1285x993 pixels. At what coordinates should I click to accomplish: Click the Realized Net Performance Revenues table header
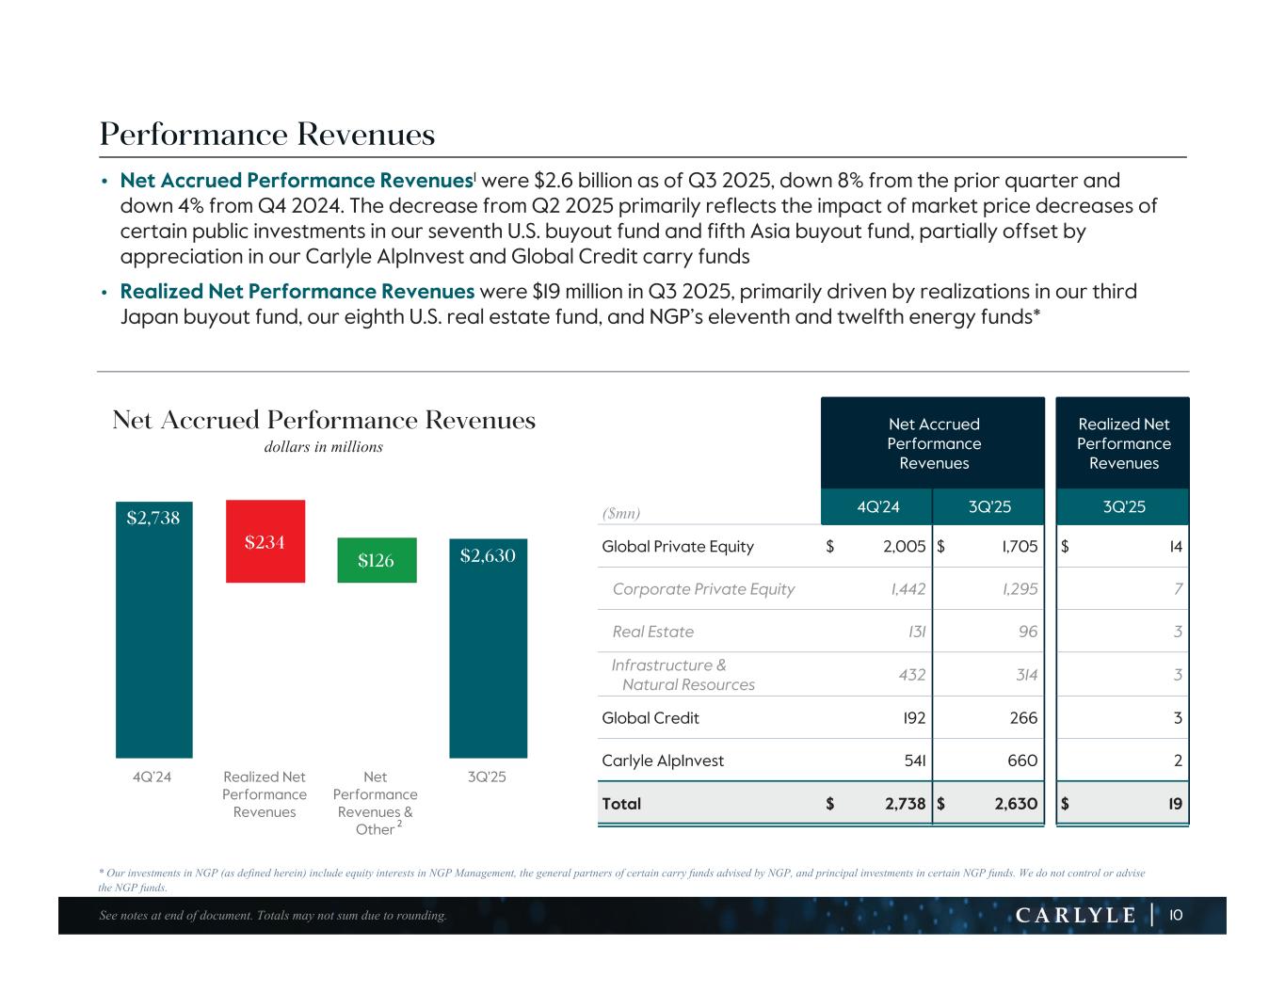click(1123, 443)
